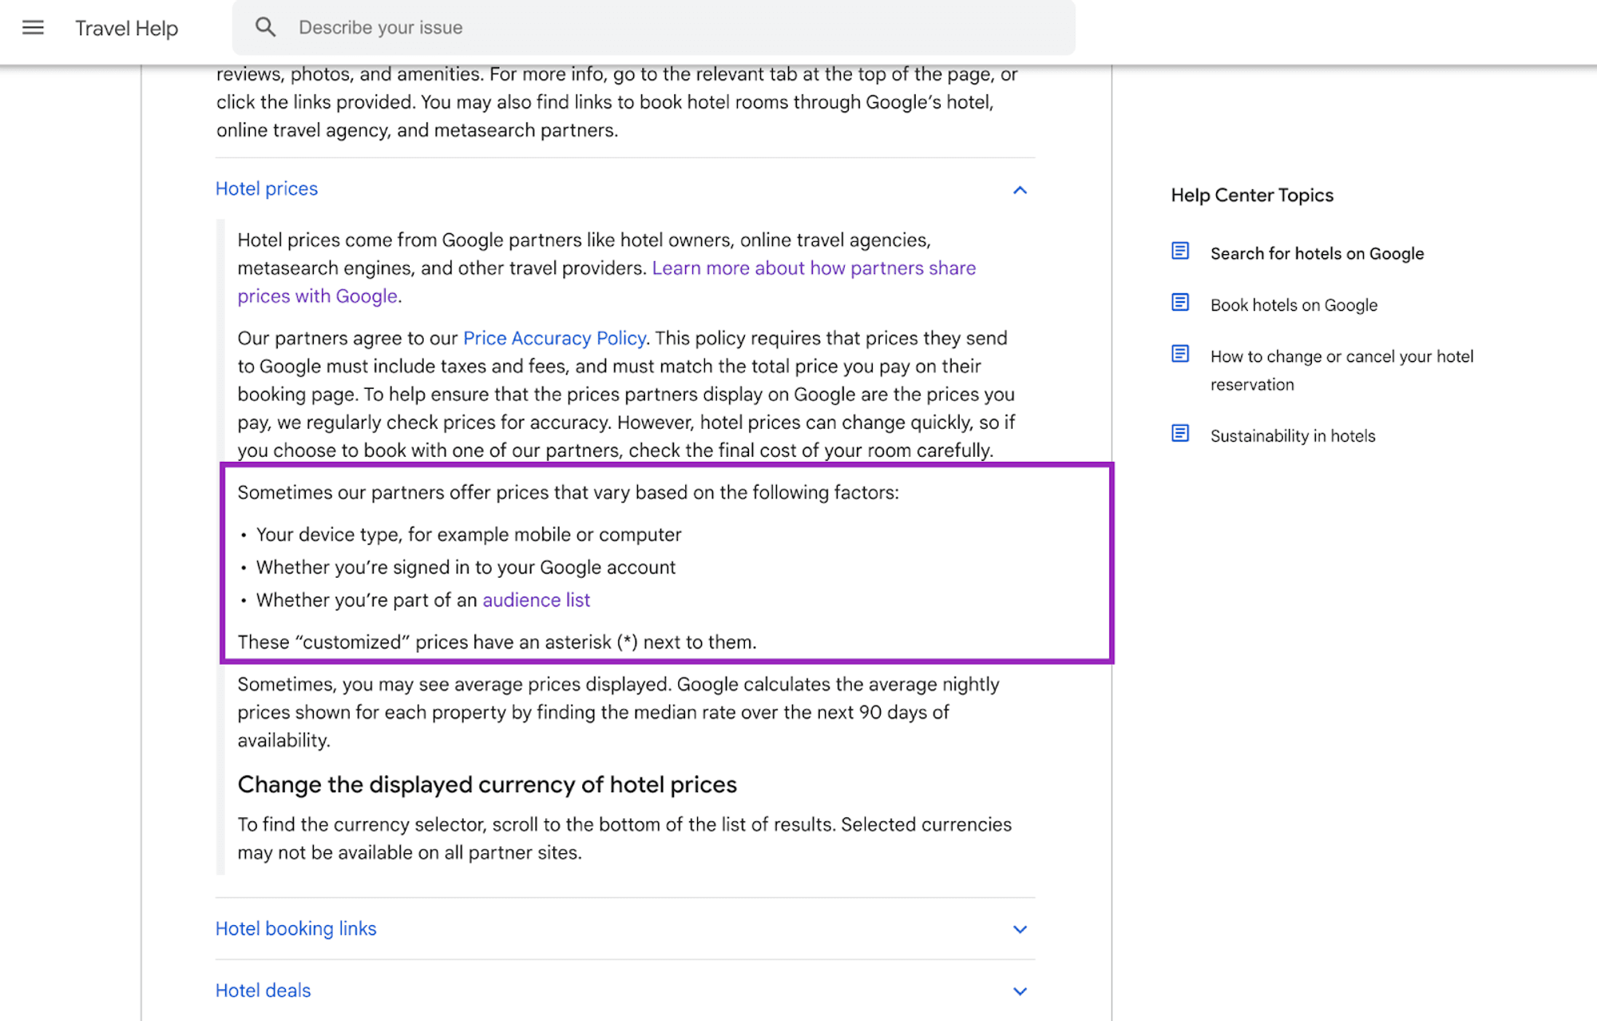Click the Hotel prices section title

(x=267, y=189)
